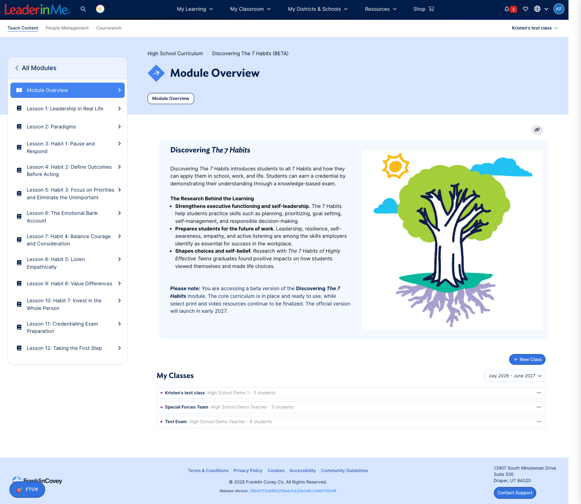Open the Cookies footer link

(276, 471)
